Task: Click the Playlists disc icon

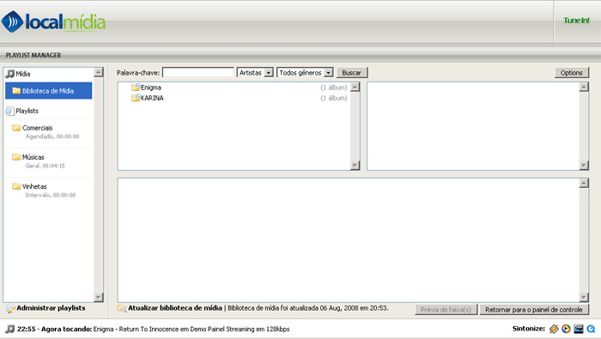Action: coord(10,111)
